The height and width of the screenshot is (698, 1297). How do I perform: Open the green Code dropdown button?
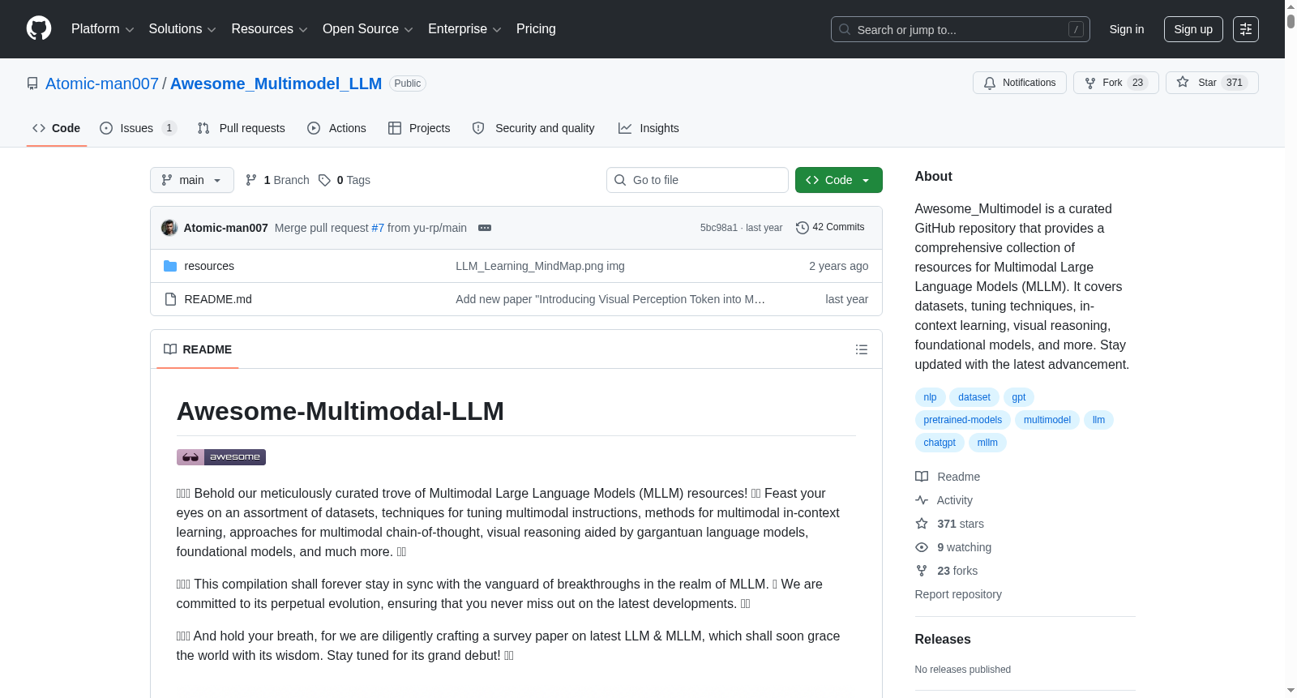point(839,180)
